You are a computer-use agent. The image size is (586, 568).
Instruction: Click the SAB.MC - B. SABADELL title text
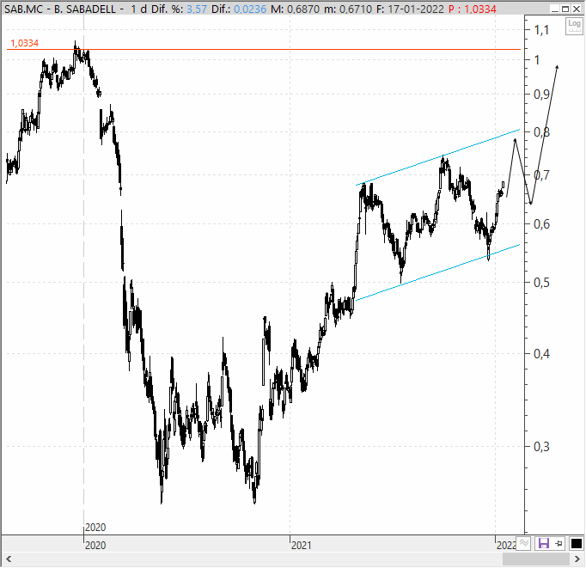coord(60,9)
